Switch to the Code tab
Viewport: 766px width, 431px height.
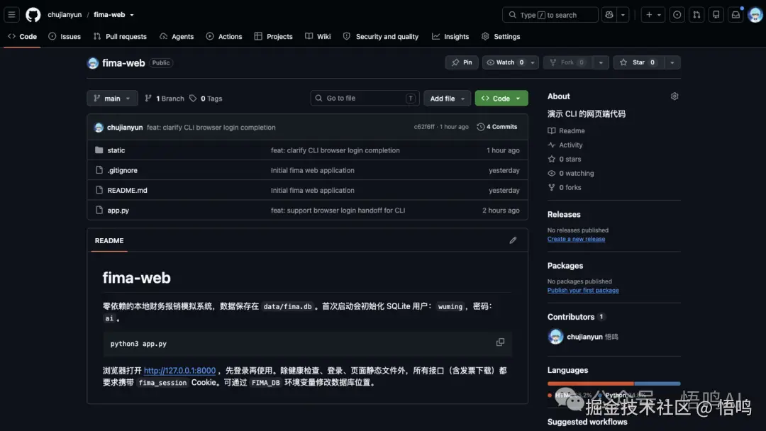pos(23,37)
